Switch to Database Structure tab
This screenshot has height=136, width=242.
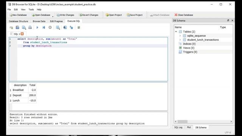[19, 21]
